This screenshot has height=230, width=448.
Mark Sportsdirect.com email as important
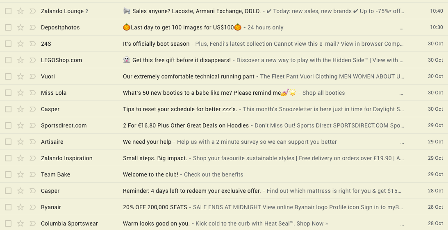32,125
